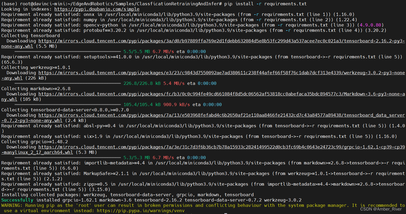Click the green '5.3/5.3 MB' size text
This screenshot has width=406, height=214.
[137, 158]
